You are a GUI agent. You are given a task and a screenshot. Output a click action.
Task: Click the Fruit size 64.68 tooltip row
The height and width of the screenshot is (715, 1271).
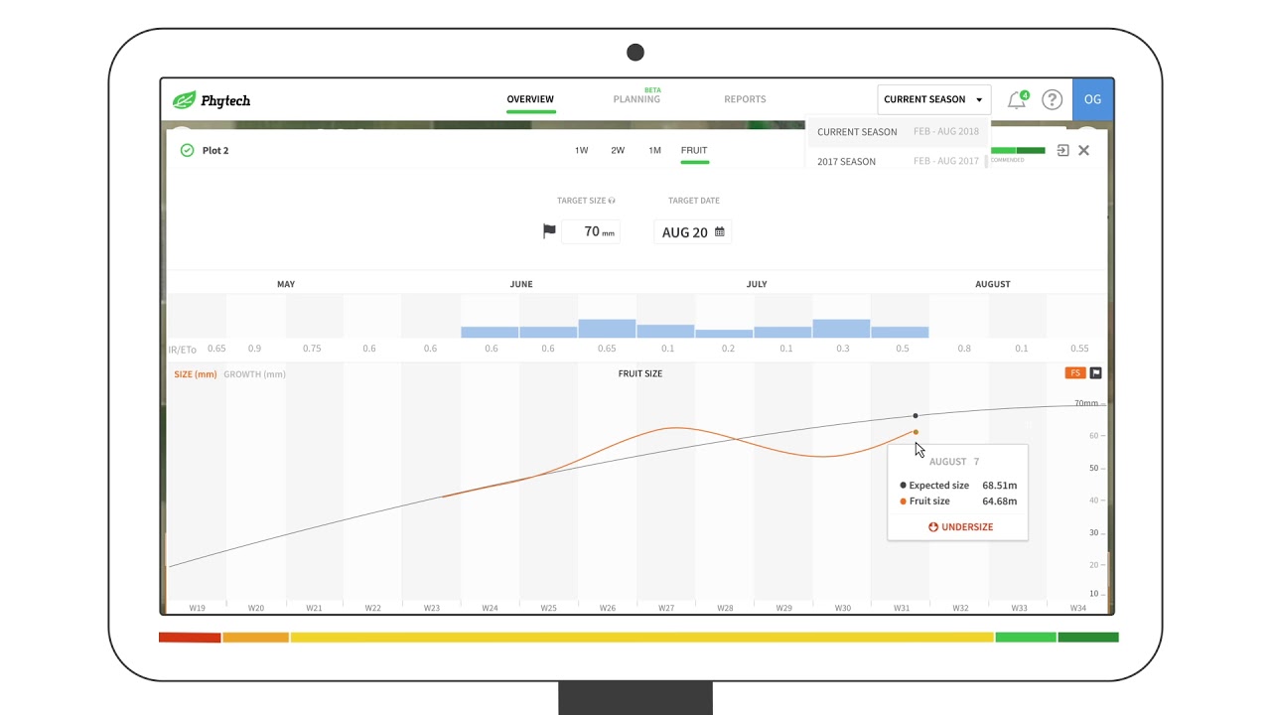[x=958, y=501]
